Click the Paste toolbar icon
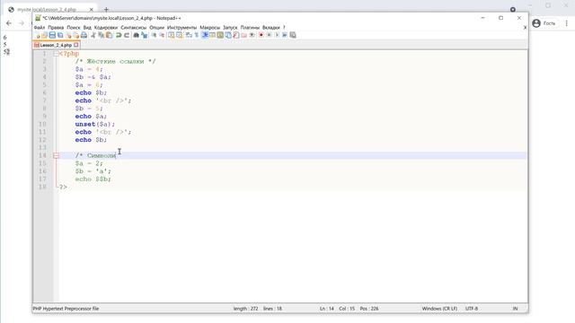The image size is (575, 323). (x=109, y=35)
